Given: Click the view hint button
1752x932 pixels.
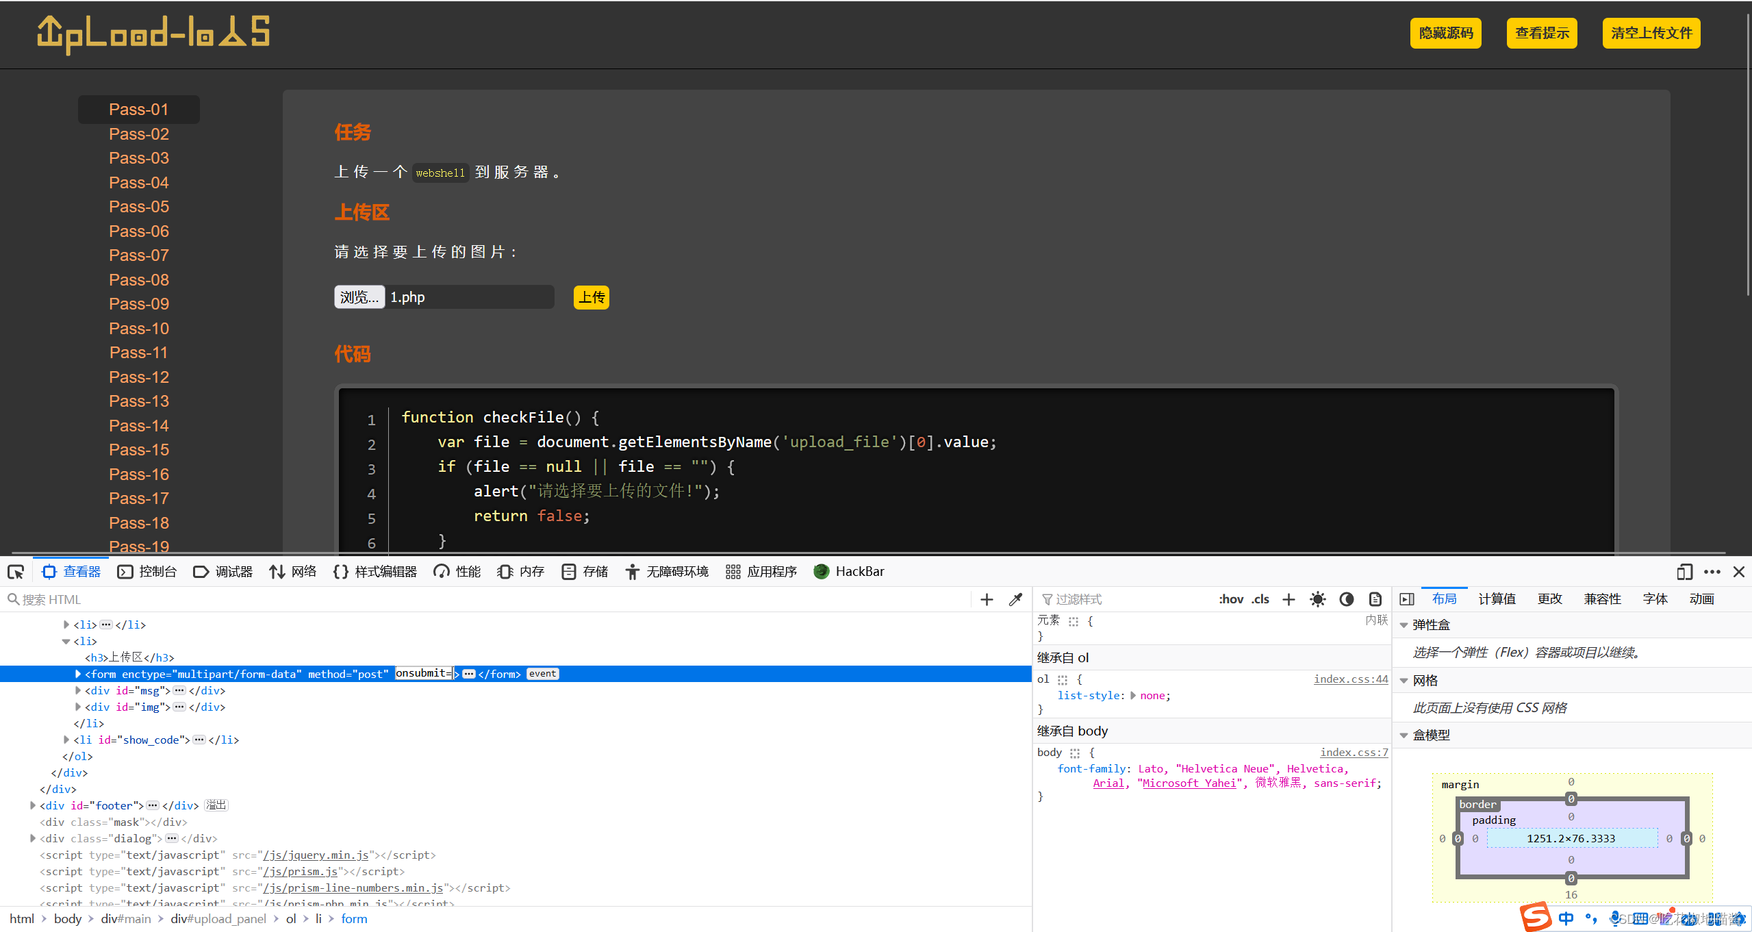Looking at the screenshot, I should point(1542,33).
